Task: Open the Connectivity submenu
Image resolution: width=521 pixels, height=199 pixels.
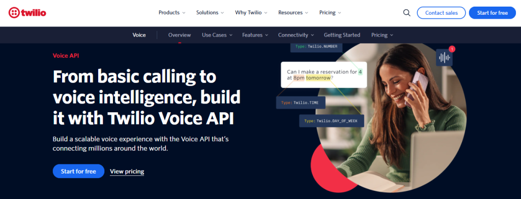Action: 296,35
